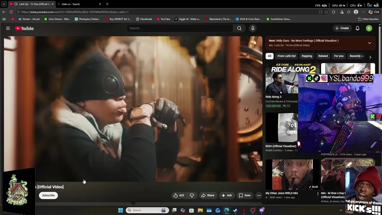
Task: Open the FrankDimes Stream bookmark
Action: tap(279, 19)
